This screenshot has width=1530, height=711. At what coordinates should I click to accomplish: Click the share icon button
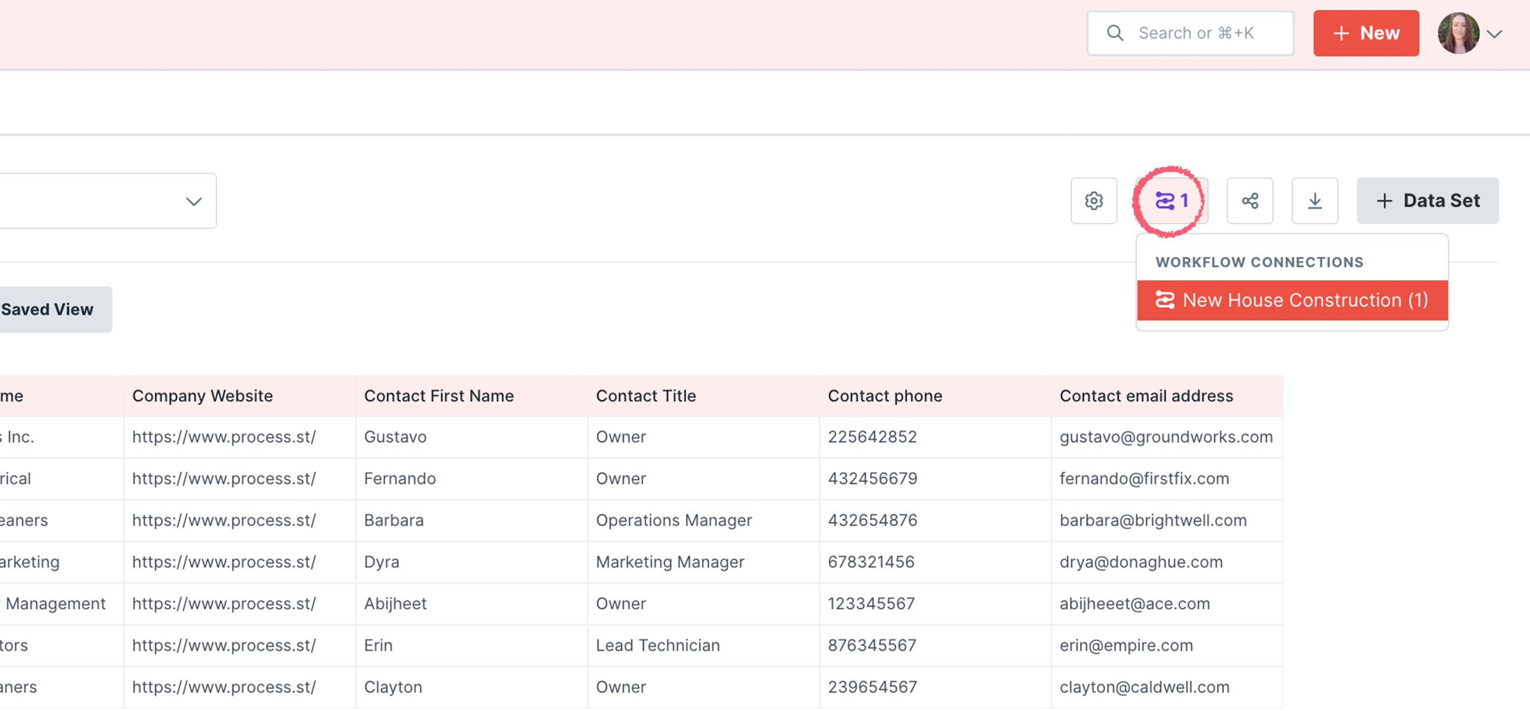(x=1249, y=200)
